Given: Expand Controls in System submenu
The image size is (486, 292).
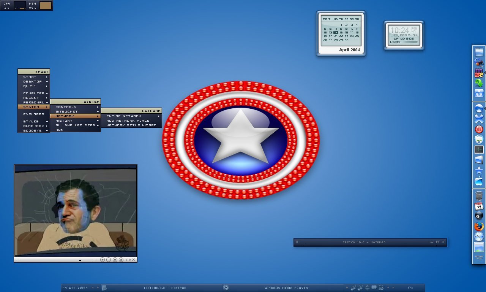Looking at the screenshot, I should (76, 107).
